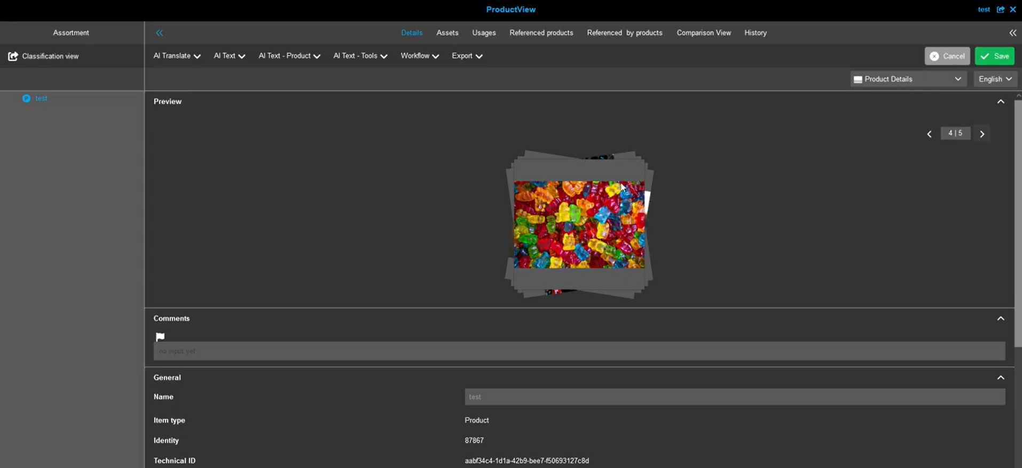The width and height of the screenshot is (1022, 468).
Task: Click the Name input field
Action: tap(734, 397)
